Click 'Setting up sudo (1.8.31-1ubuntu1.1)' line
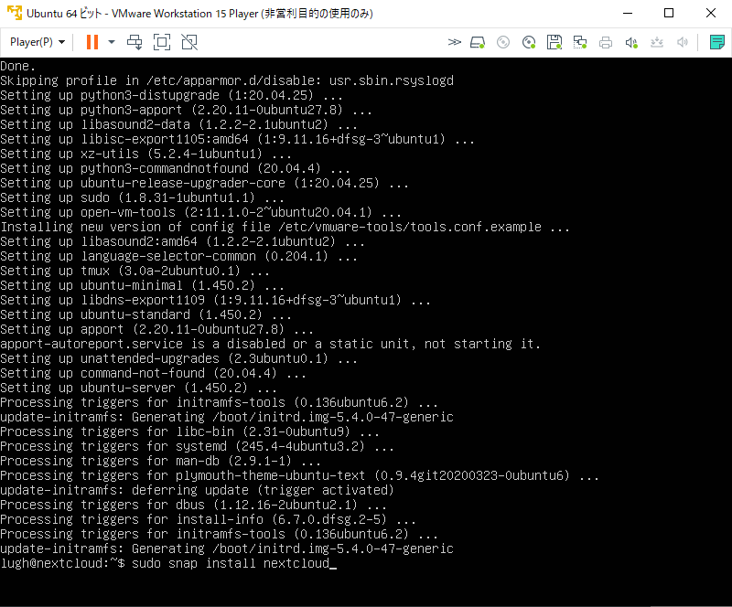 coord(143,197)
